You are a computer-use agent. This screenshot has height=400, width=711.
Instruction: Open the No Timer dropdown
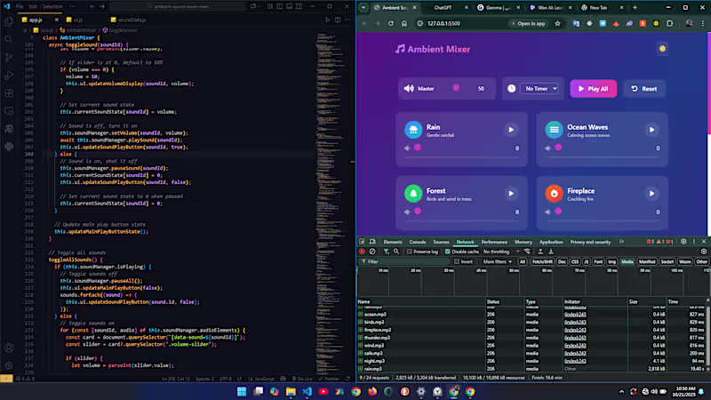click(x=539, y=89)
